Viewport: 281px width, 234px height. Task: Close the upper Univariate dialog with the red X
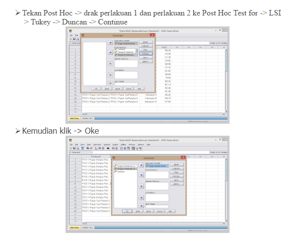coord(152,35)
